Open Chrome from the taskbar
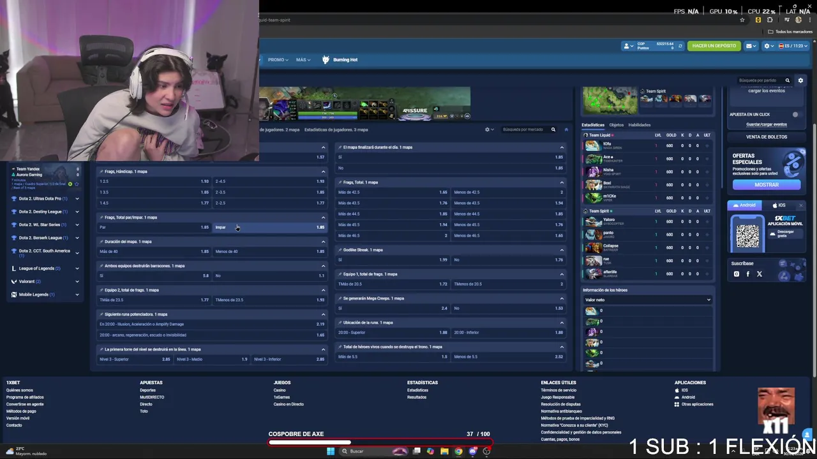 click(x=458, y=451)
